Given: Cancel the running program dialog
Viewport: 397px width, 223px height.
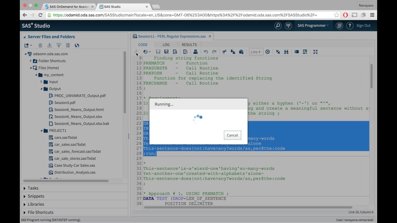Looking at the screenshot, I should coord(232,135).
